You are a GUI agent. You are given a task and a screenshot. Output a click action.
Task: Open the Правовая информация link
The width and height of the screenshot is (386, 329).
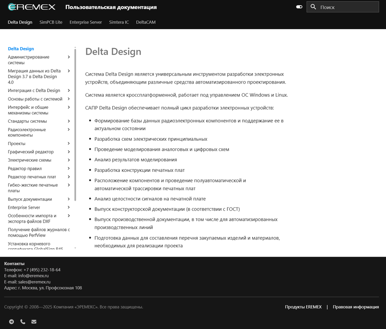tap(356, 307)
